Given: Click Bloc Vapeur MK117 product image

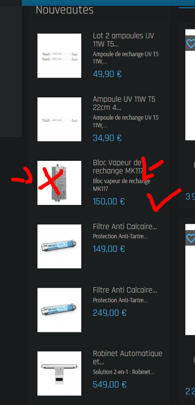Looking at the screenshot, I should point(60,183).
